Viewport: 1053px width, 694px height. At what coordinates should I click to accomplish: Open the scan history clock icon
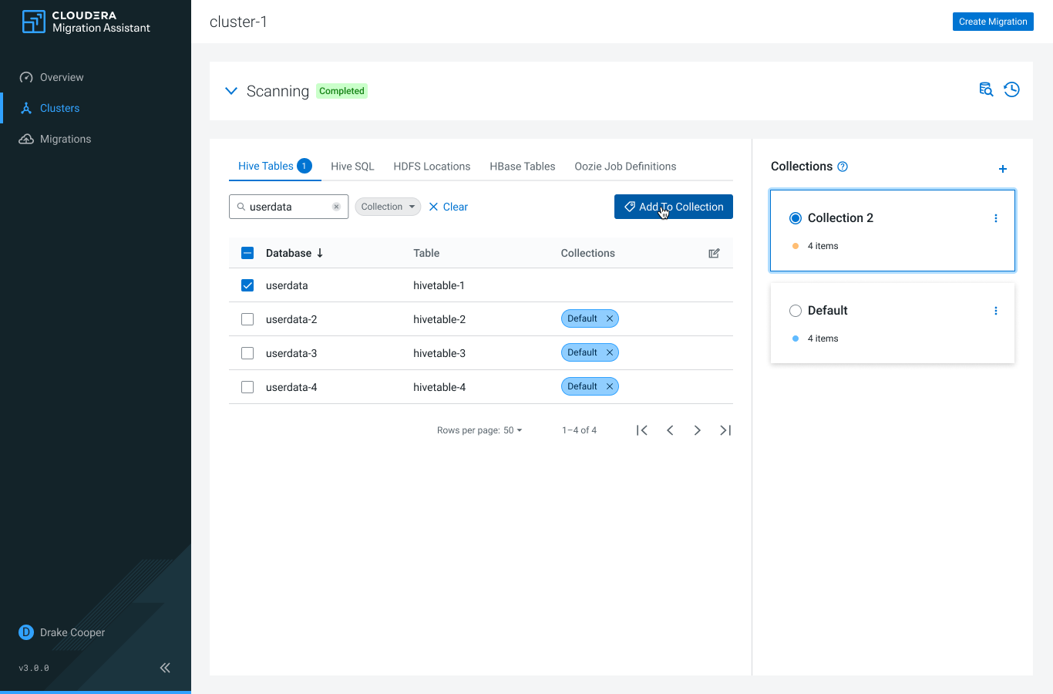coord(1011,89)
